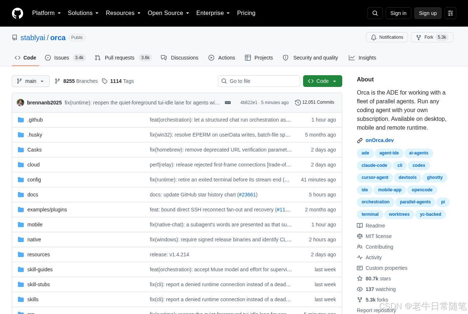Open the appearance settings icon button
This screenshot has height=314, width=468.
tap(450, 13)
